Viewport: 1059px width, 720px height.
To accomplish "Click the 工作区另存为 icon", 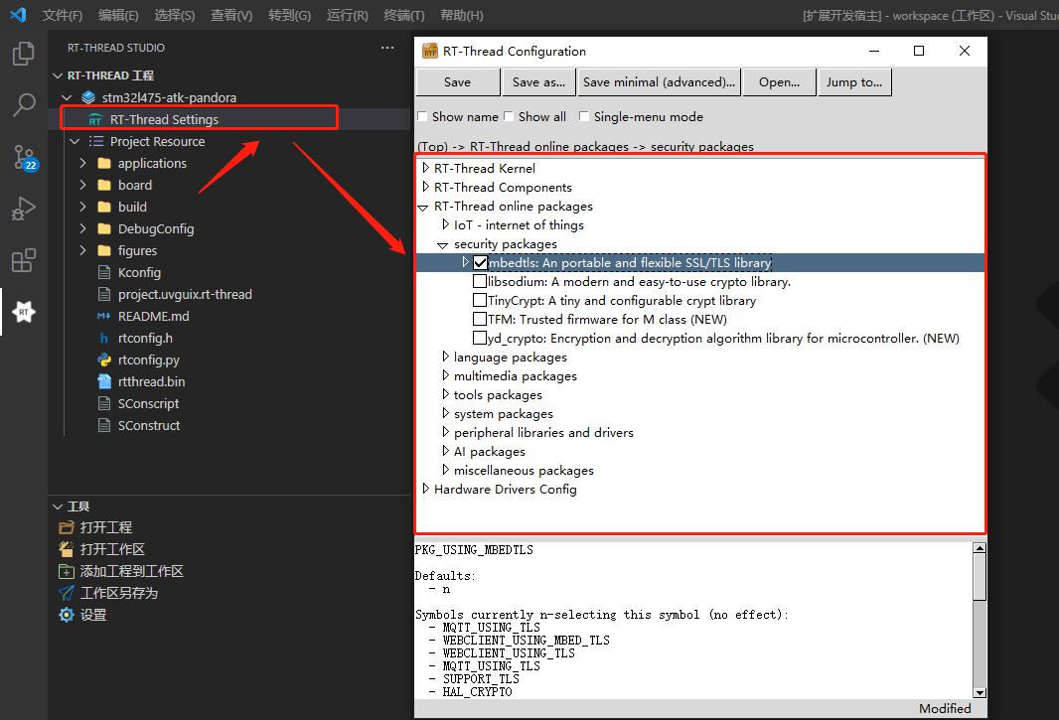I will (67, 593).
